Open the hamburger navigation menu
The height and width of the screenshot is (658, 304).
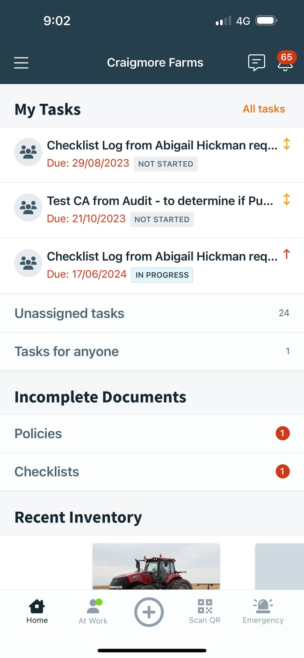coord(21,63)
